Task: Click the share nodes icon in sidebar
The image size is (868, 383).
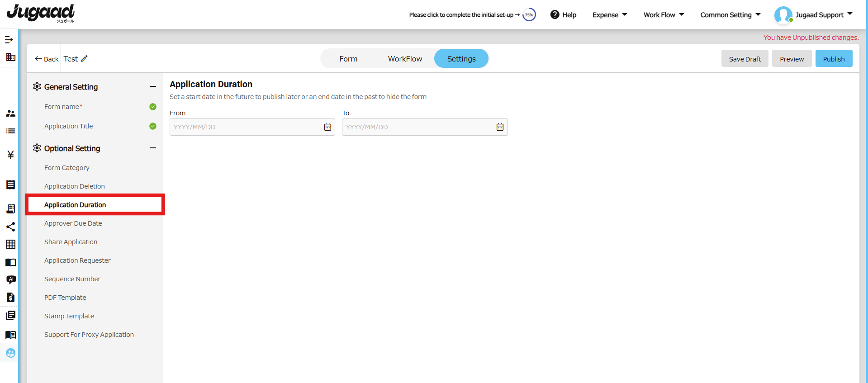Action: [10, 227]
